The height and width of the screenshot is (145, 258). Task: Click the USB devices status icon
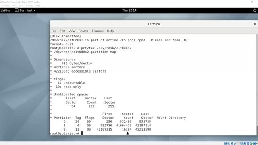pyautogui.click(x=235, y=143)
